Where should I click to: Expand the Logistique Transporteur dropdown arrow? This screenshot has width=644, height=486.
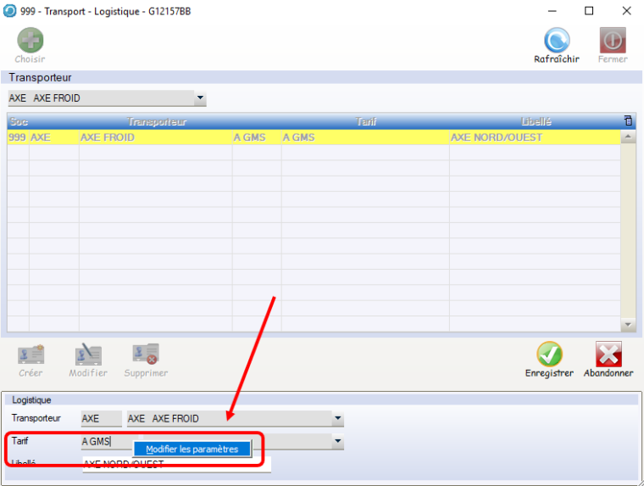click(337, 419)
